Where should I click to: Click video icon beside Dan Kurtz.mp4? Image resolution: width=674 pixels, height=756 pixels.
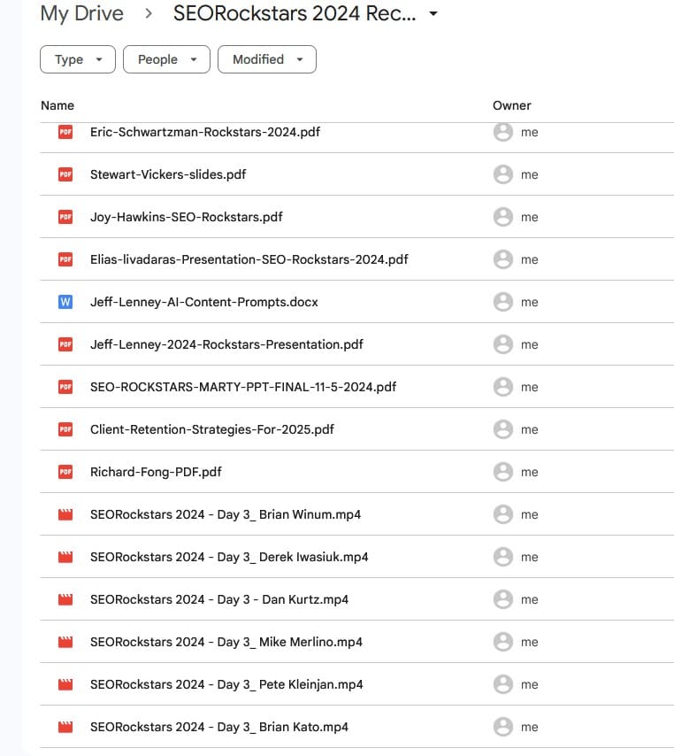coord(65,599)
